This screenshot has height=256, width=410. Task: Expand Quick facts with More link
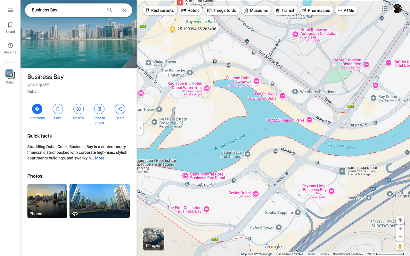pyautogui.click(x=100, y=158)
